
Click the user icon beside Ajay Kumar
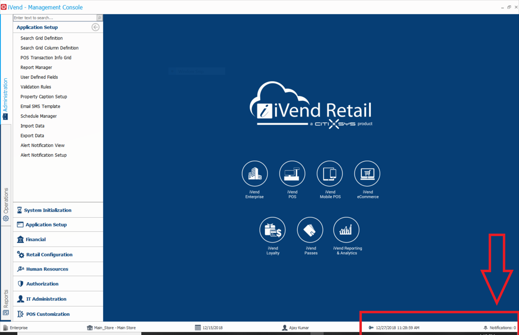click(x=285, y=327)
